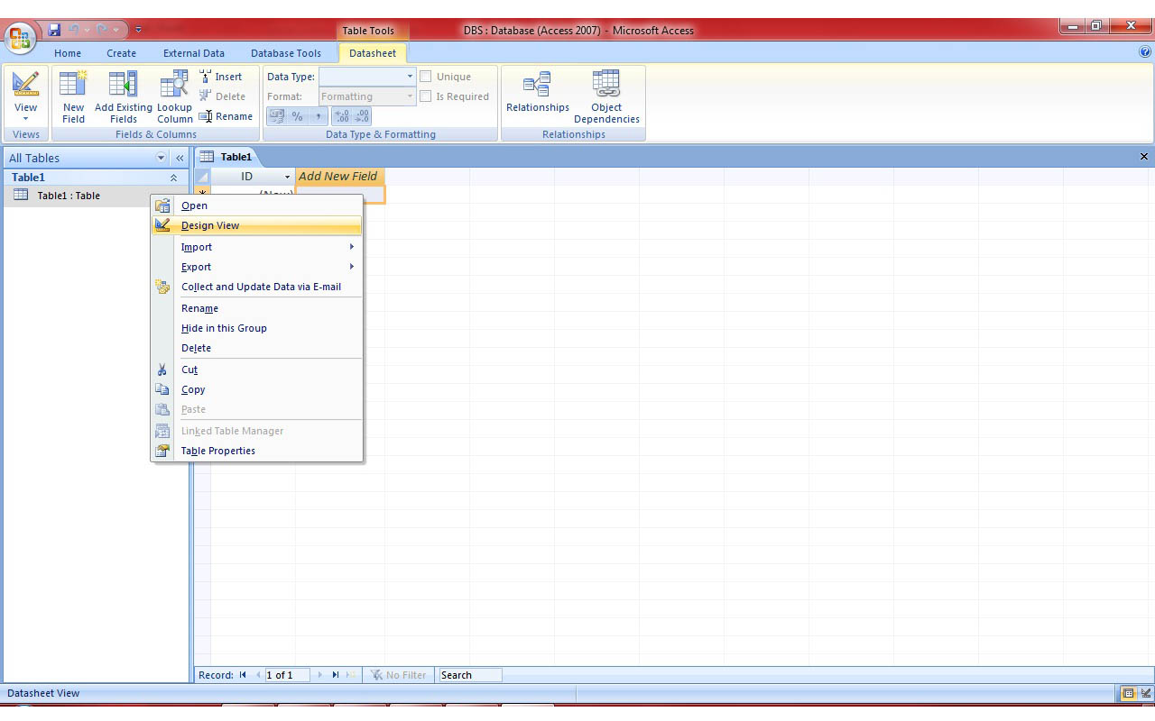Apply percent format in the ribbon

(297, 116)
